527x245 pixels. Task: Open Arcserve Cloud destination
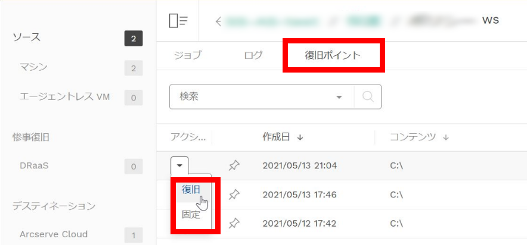(x=54, y=234)
